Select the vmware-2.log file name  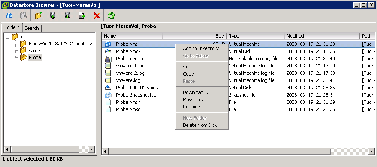coord(130,73)
